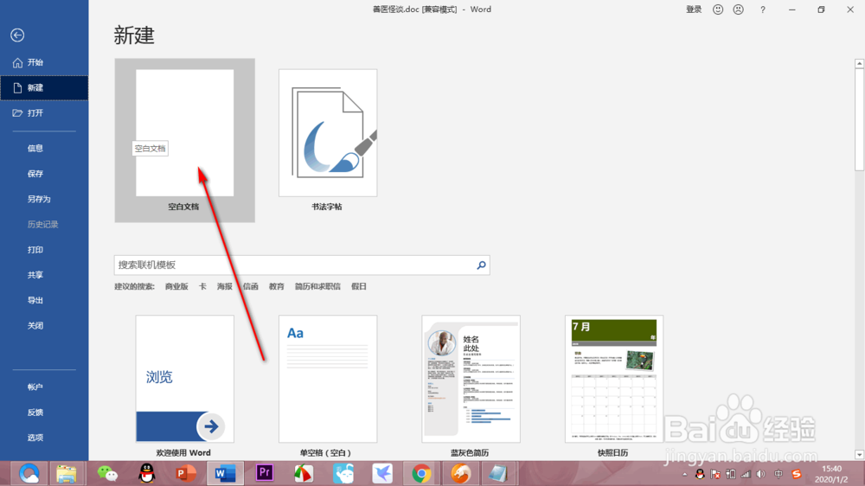Select the 新建 sidebar item
This screenshot has width=865, height=486.
(44, 87)
